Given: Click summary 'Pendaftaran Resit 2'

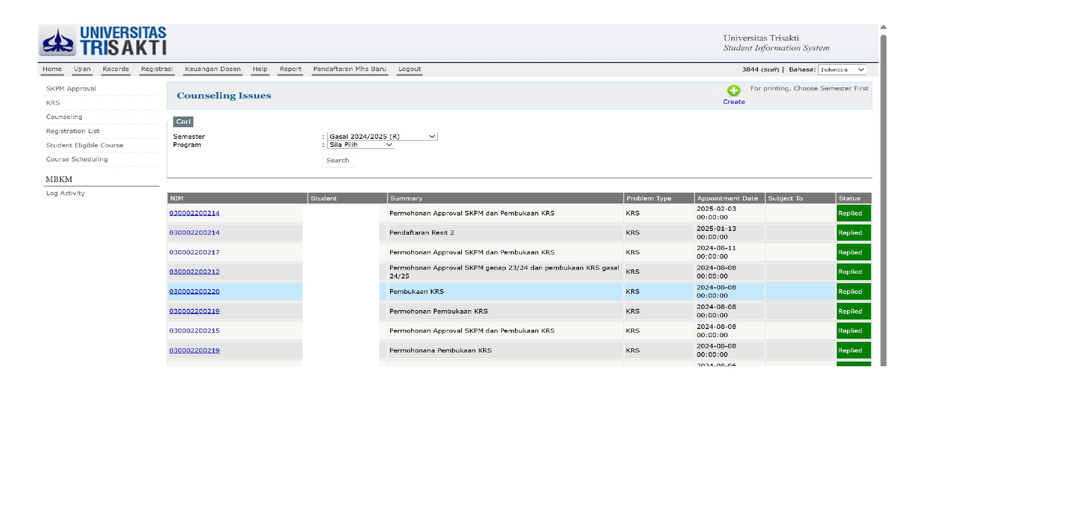Looking at the screenshot, I should point(422,233).
